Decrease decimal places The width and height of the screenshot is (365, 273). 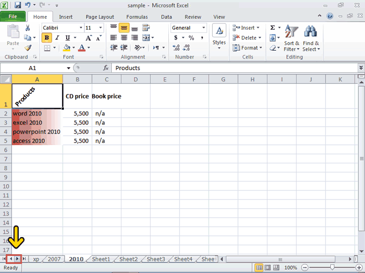[186, 48]
